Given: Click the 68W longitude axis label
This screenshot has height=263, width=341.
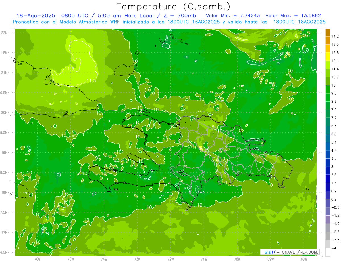Looking at the screenshot, I should coord(304,259).
